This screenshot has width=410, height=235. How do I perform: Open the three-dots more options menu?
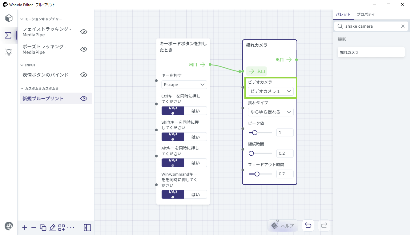[71, 228]
